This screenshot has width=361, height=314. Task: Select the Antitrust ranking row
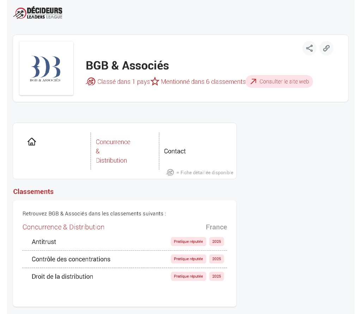[124, 241]
